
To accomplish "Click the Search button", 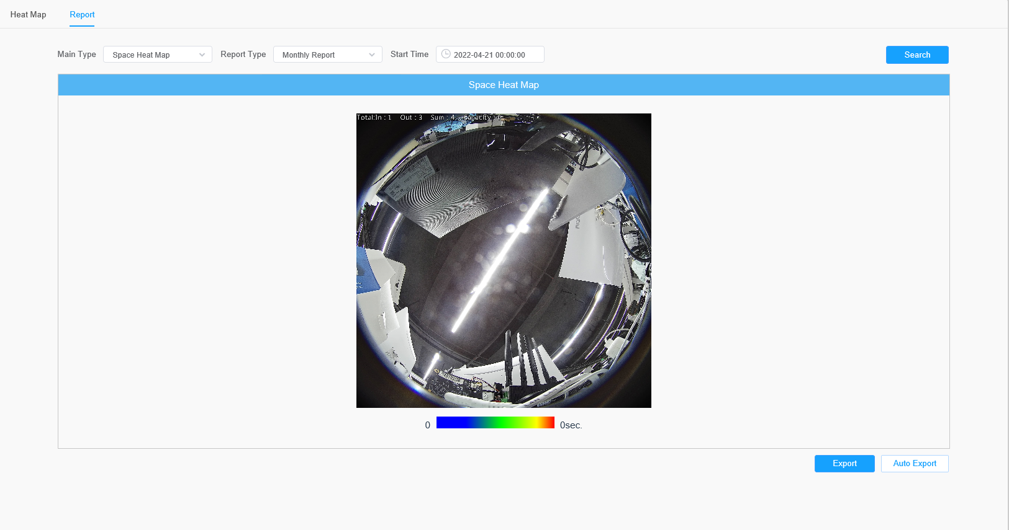I will pyautogui.click(x=917, y=55).
